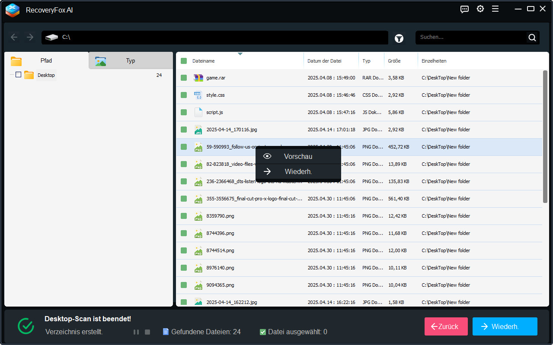Sort by the Einzelheiten column header
Screen dimensions: 553x345
coord(434,61)
